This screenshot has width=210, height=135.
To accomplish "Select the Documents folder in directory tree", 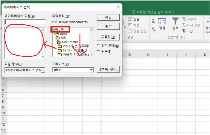I will pyautogui.click(x=70, y=42).
